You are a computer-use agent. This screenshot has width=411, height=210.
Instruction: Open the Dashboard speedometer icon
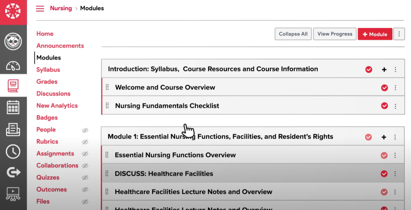coord(13,65)
